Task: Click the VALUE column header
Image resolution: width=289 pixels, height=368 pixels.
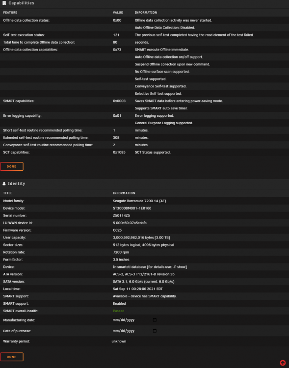Action: 118,12
